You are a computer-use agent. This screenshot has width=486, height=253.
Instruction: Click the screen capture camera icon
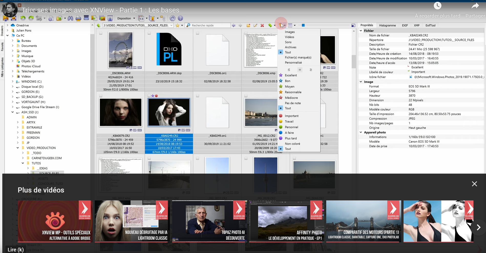coord(110,18)
